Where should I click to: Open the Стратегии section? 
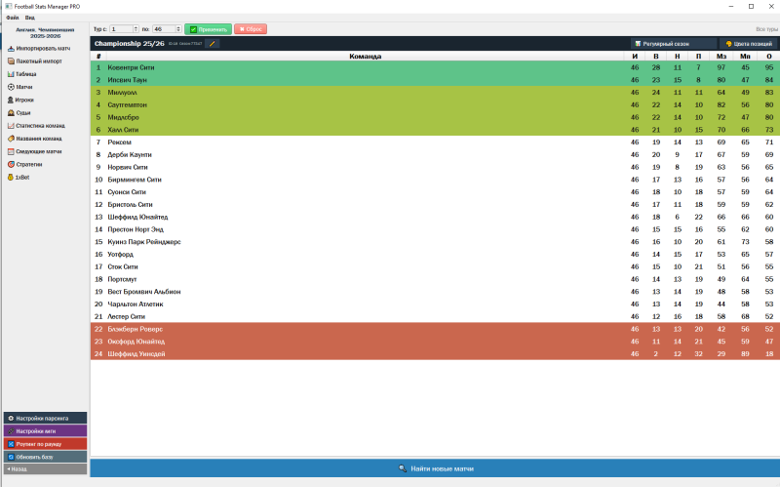25,165
